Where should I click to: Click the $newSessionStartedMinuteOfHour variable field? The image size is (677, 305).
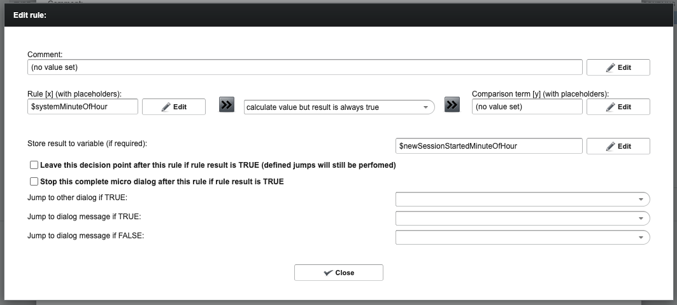point(488,146)
